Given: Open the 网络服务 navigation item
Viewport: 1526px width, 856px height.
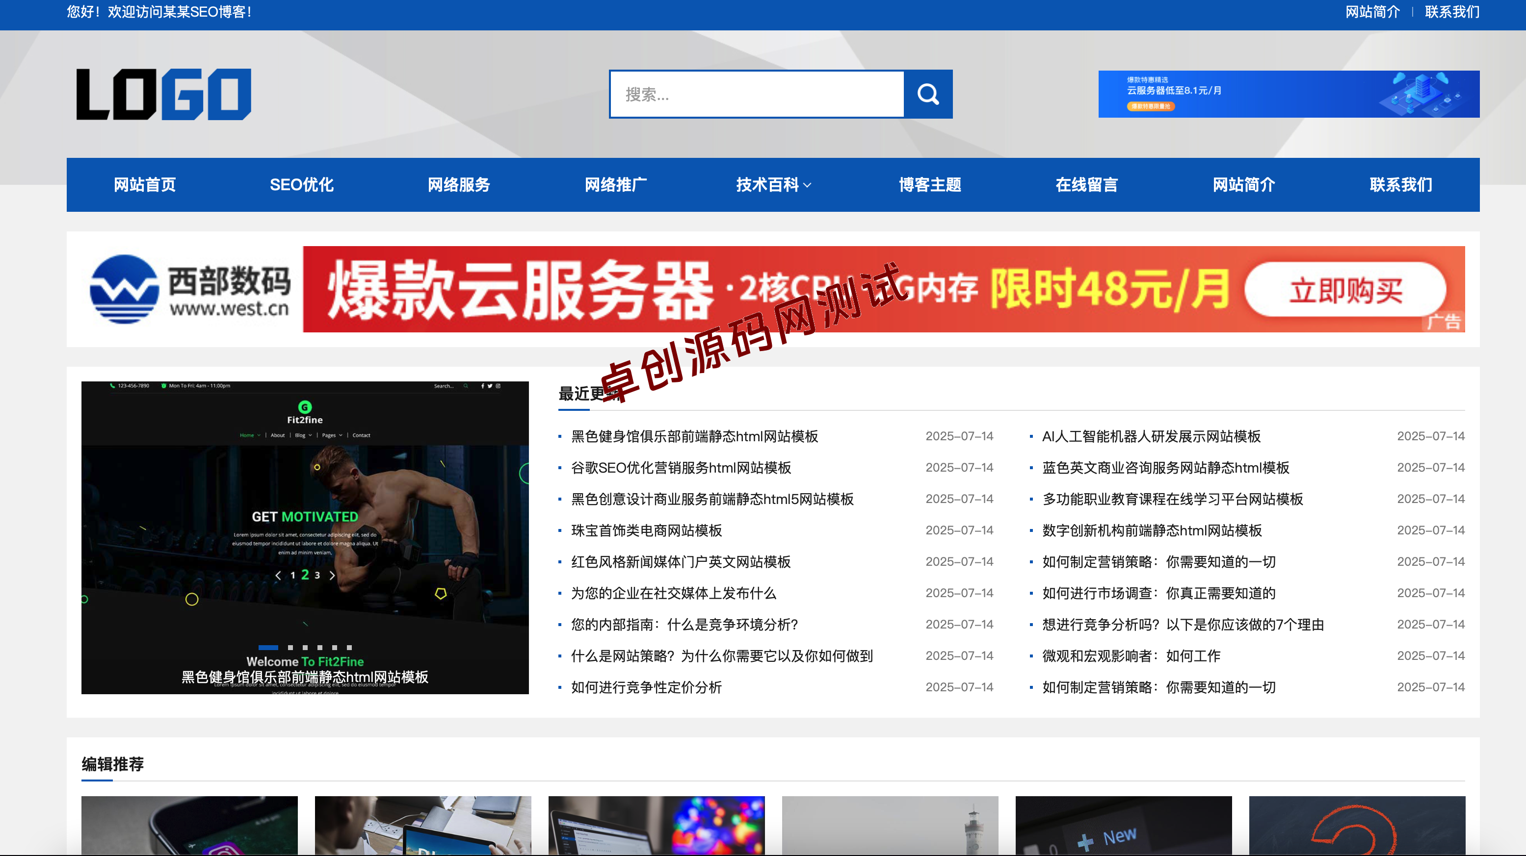Looking at the screenshot, I should (458, 185).
